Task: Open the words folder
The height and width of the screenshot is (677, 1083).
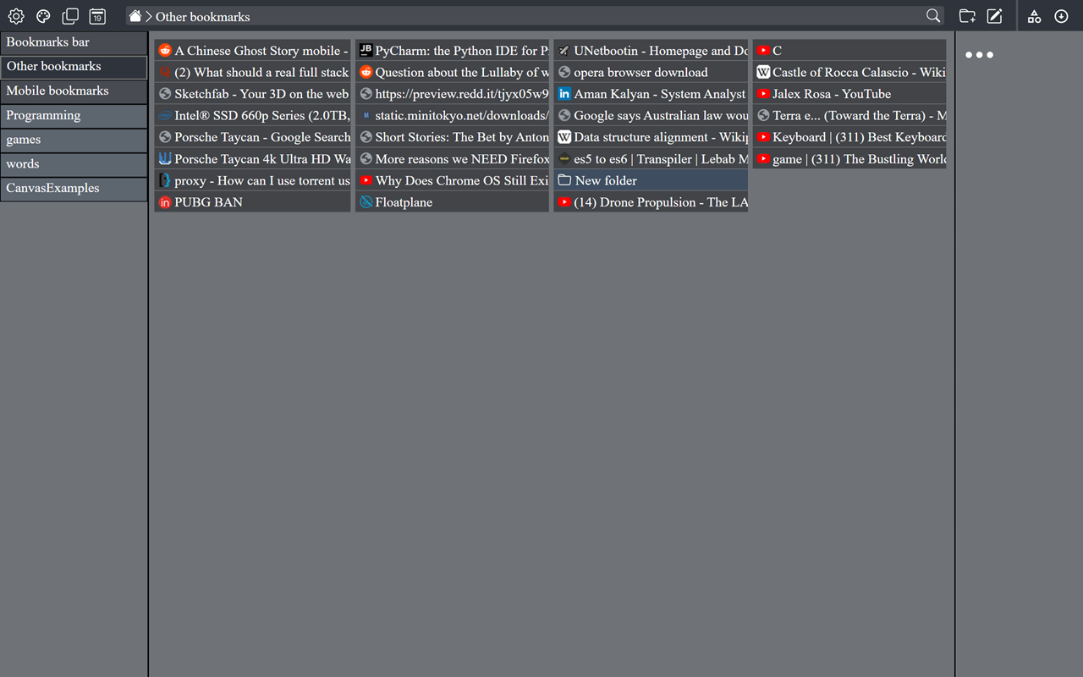Action: tap(74, 164)
